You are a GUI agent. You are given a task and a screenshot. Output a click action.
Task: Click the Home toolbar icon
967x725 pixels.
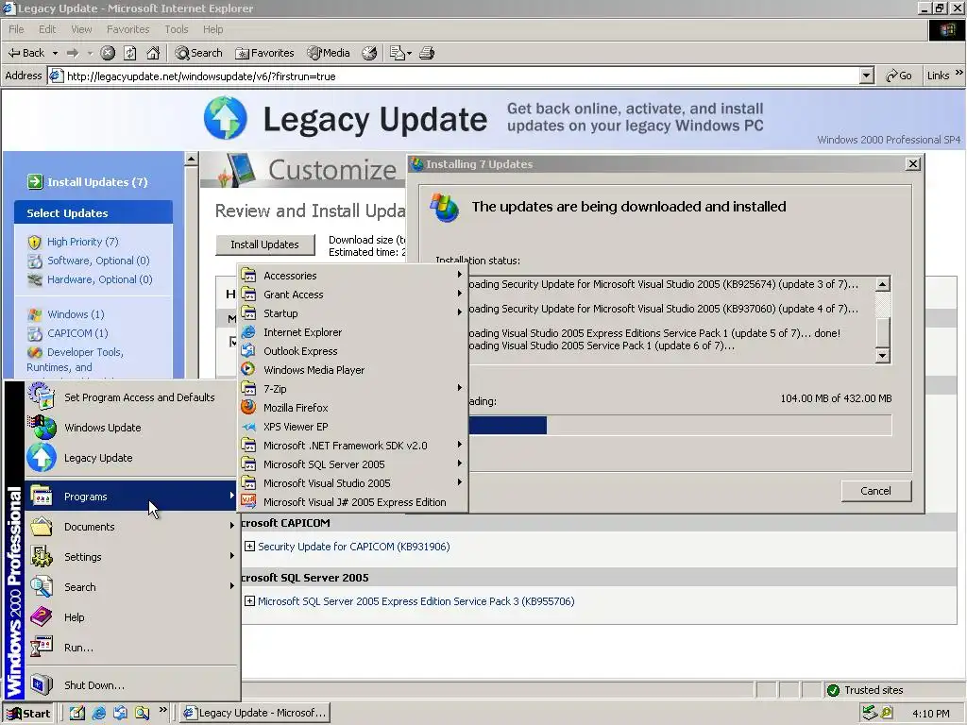coord(153,53)
